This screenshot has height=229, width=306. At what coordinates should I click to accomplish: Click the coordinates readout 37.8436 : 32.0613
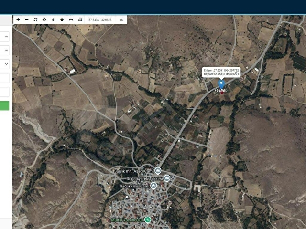100,20
